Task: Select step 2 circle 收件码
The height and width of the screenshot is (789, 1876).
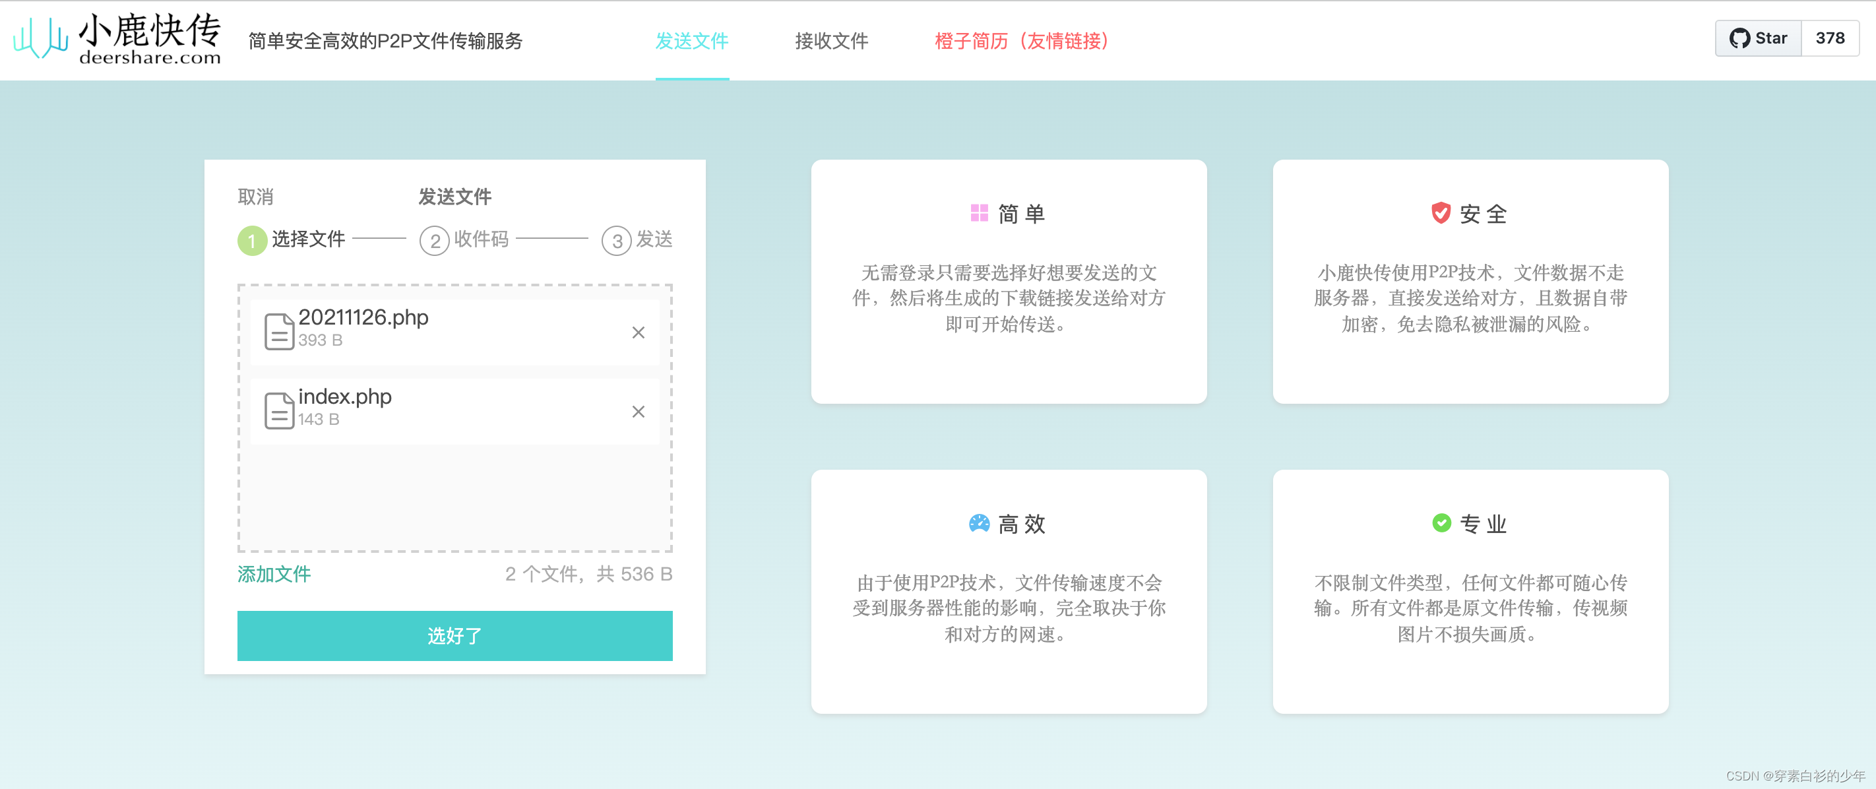Action: pyautogui.click(x=434, y=240)
